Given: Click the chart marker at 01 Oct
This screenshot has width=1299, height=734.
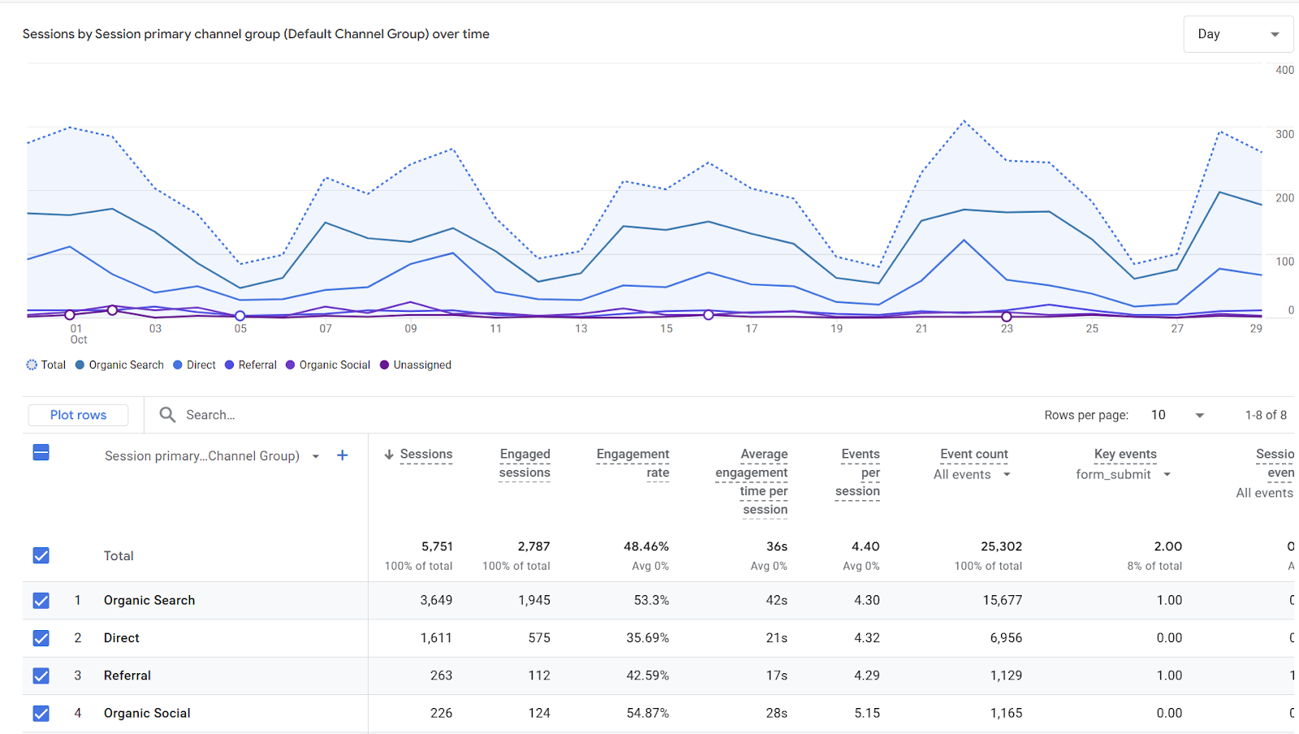Looking at the screenshot, I should (70, 315).
